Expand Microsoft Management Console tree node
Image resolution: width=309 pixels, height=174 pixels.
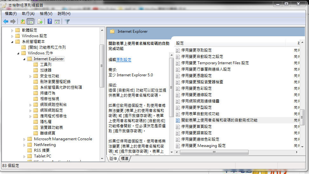pyautogui.click(x=24, y=139)
